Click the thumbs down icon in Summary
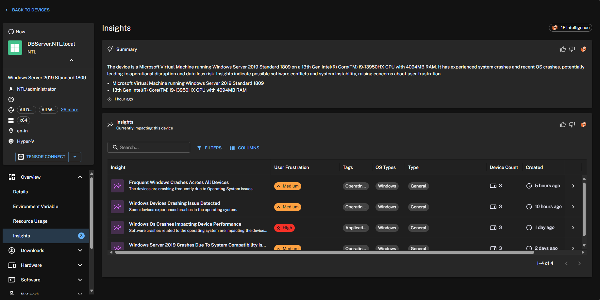This screenshot has height=300, width=600. click(572, 49)
